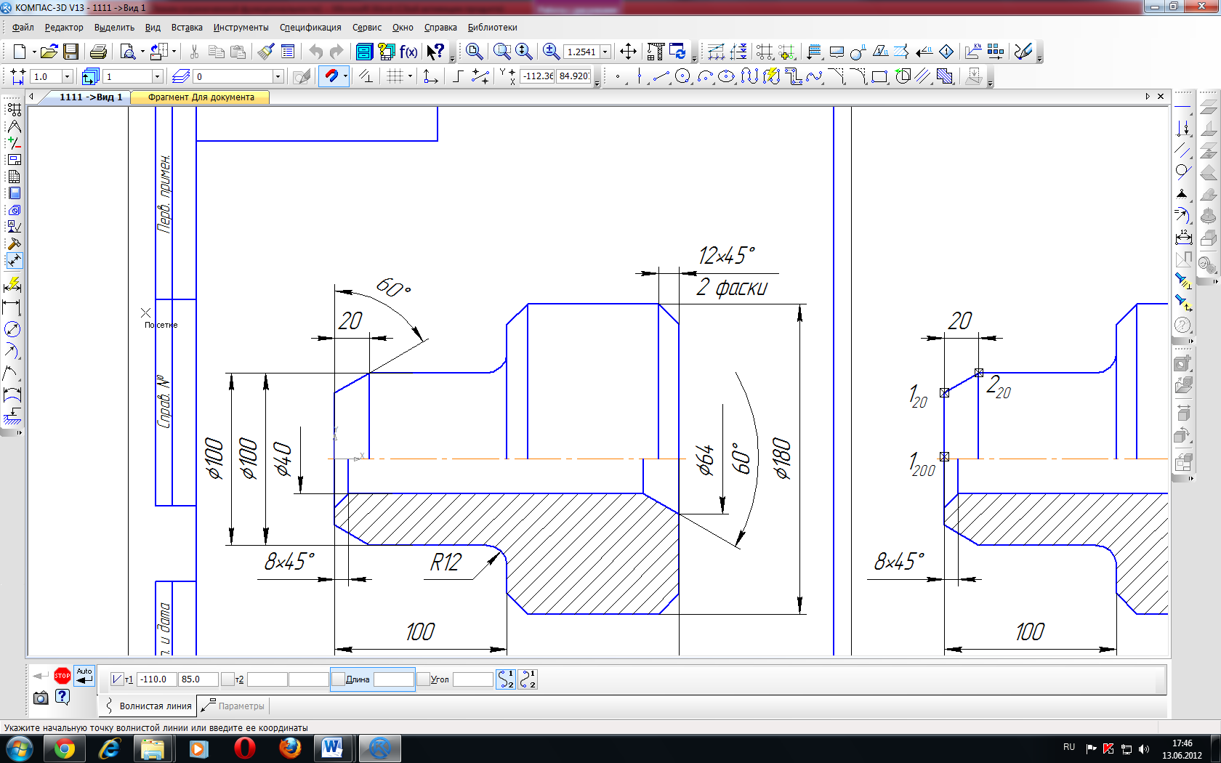Toggle the Auto create object button
The image size is (1221, 763).
click(85, 676)
